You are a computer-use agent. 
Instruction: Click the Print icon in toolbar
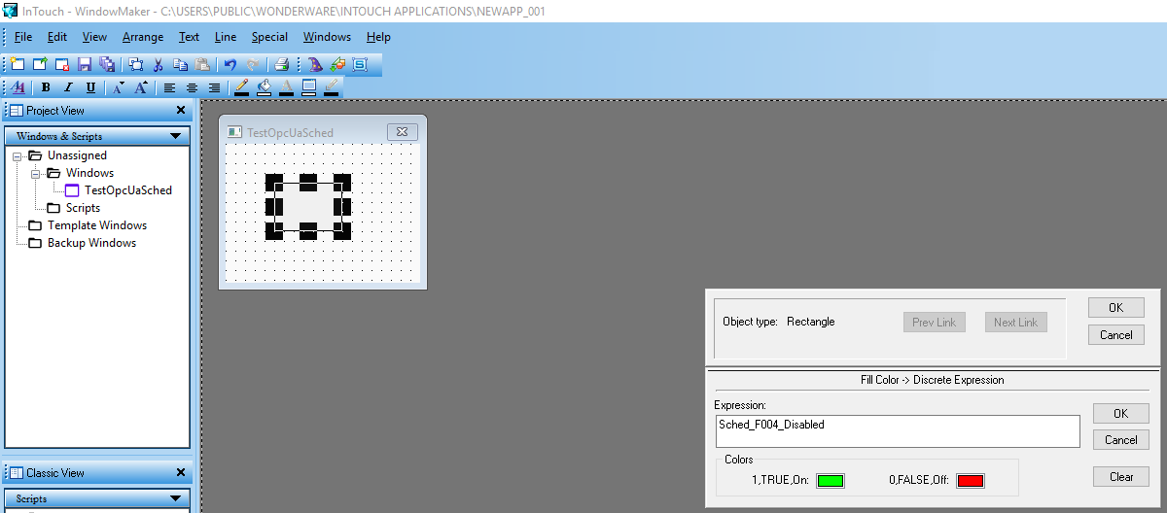[281, 64]
